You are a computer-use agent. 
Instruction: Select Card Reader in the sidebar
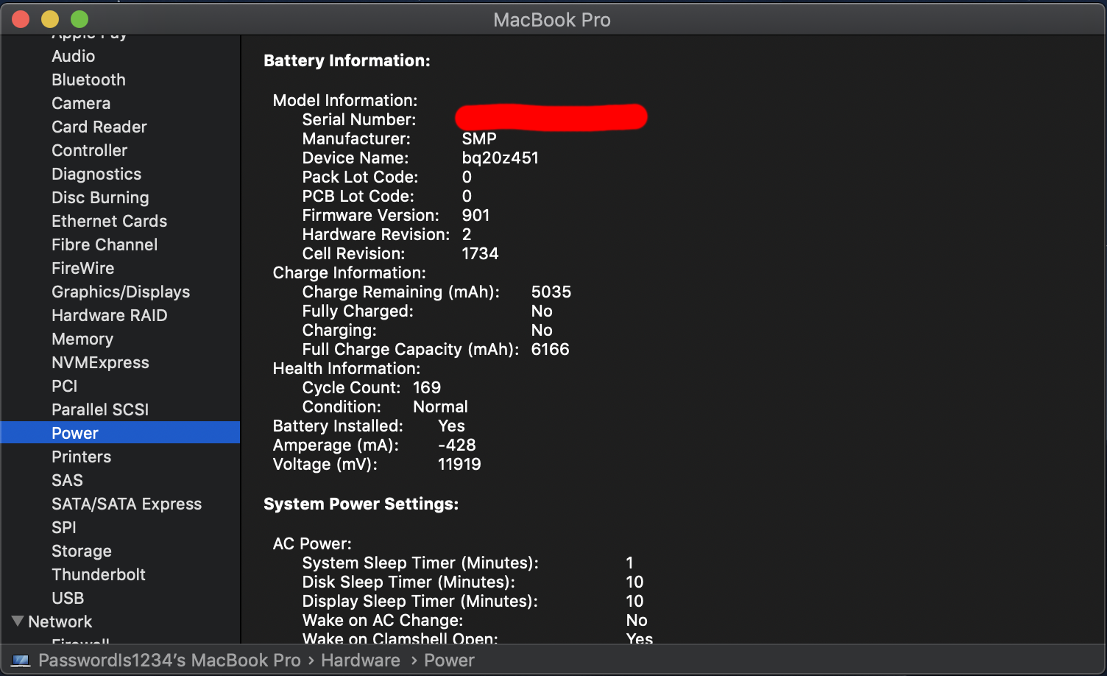tap(99, 127)
